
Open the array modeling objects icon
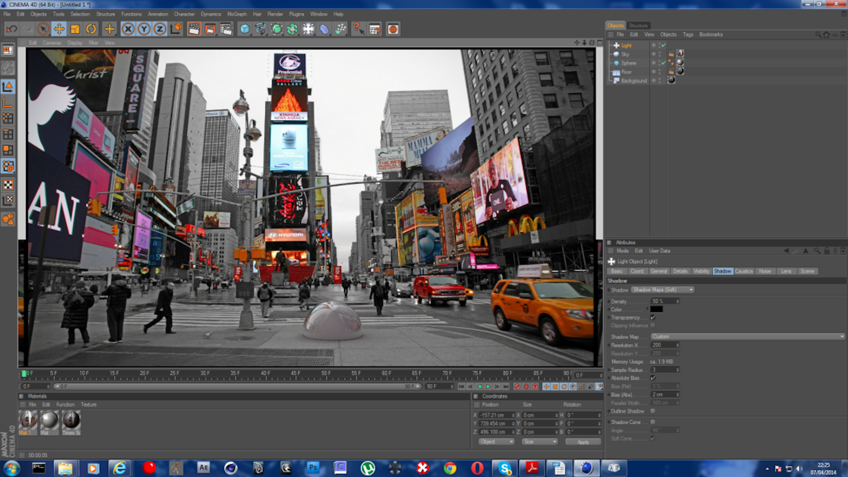pos(292,29)
